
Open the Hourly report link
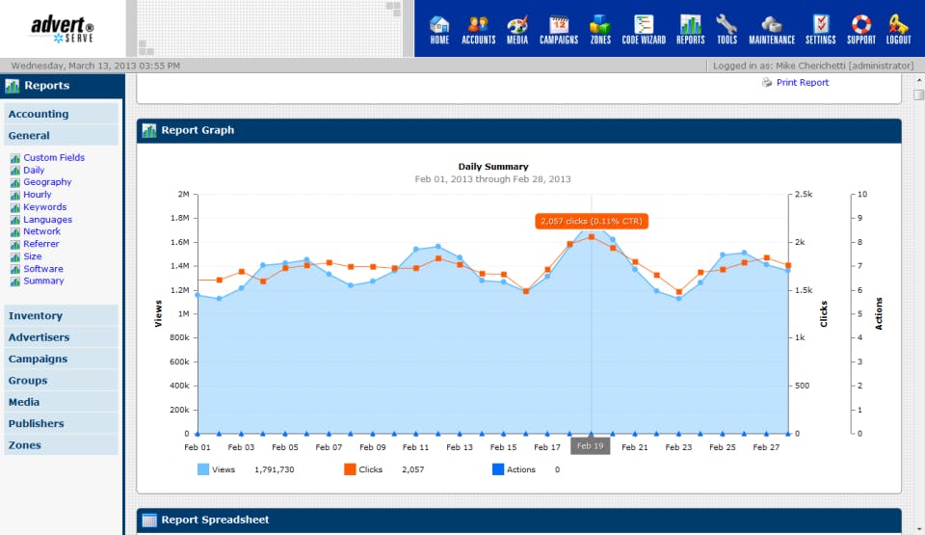pyautogui.click(x=38, y=195)
